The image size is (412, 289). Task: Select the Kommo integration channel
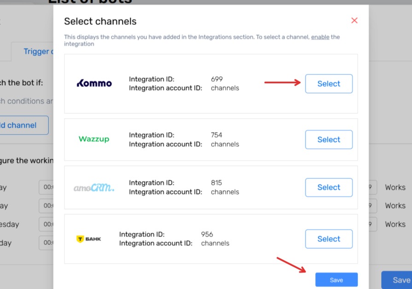(329, 84)
